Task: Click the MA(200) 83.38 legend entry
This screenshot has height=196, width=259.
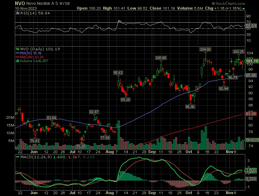Action: click(x=30, y=57)
